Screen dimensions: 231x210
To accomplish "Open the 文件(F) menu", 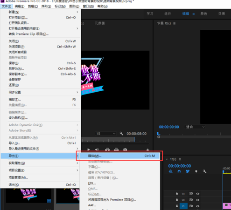I will point(7,7).
